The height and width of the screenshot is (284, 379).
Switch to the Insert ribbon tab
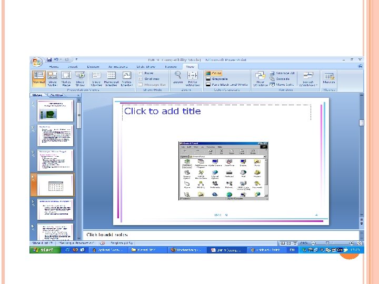[x=73, y=67]
